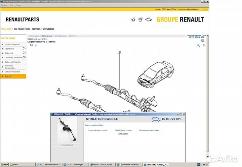The image size is (242, 167).
Task: Open the NEW VEHICLE navigation tab
Action: [x=48, y=29]
